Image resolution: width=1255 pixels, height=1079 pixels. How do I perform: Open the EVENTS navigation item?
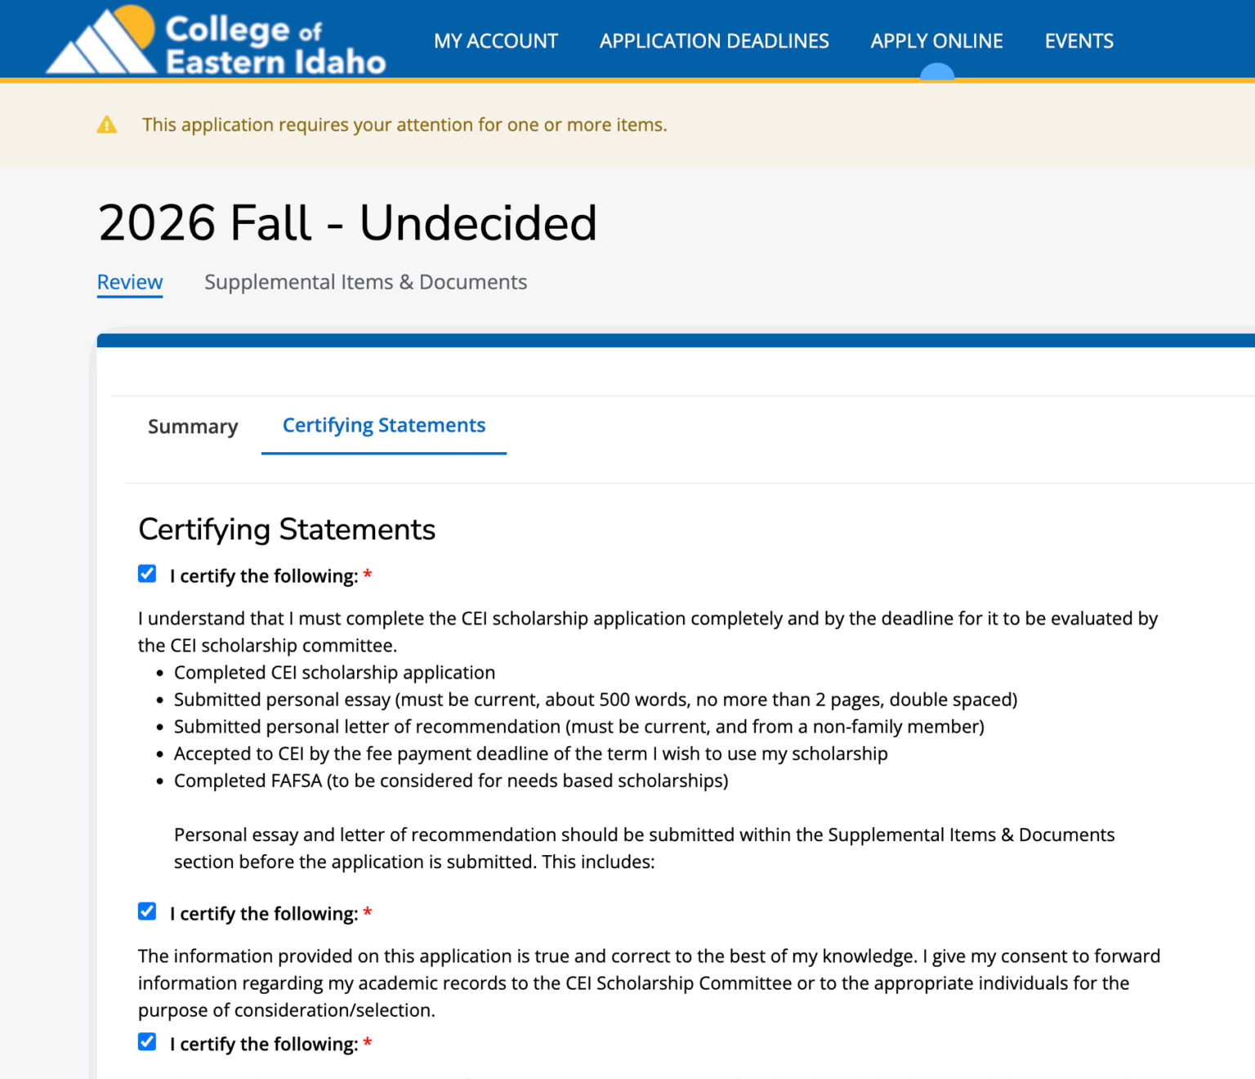click(1079, 41)
